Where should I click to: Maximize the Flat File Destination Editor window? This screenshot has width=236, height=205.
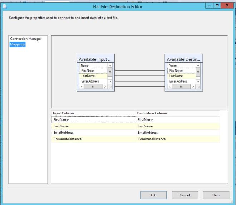click(x=217, y=6)
